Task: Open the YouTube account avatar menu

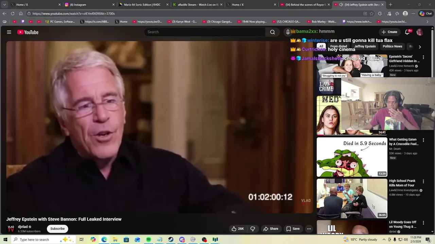Action: [420, 32]
